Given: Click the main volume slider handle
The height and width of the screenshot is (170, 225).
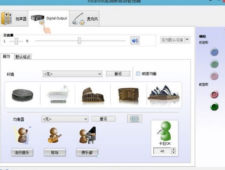Looking at the screenshot, I should (80, 41).
